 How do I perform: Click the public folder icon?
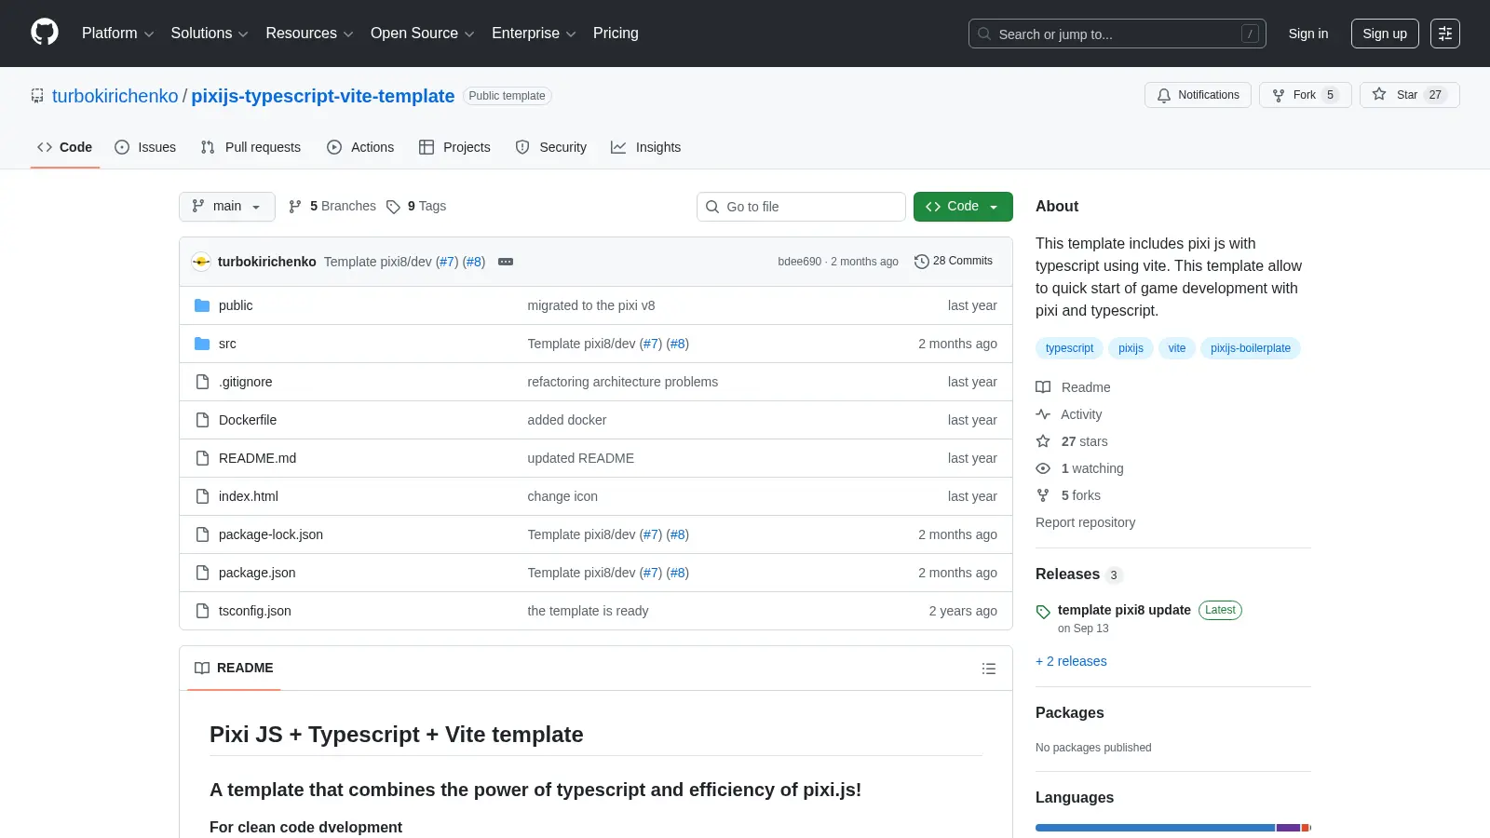coord(202,305)
